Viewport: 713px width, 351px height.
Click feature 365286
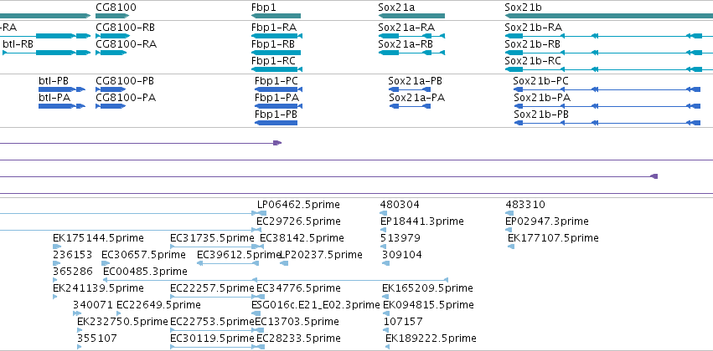[73, 272]
